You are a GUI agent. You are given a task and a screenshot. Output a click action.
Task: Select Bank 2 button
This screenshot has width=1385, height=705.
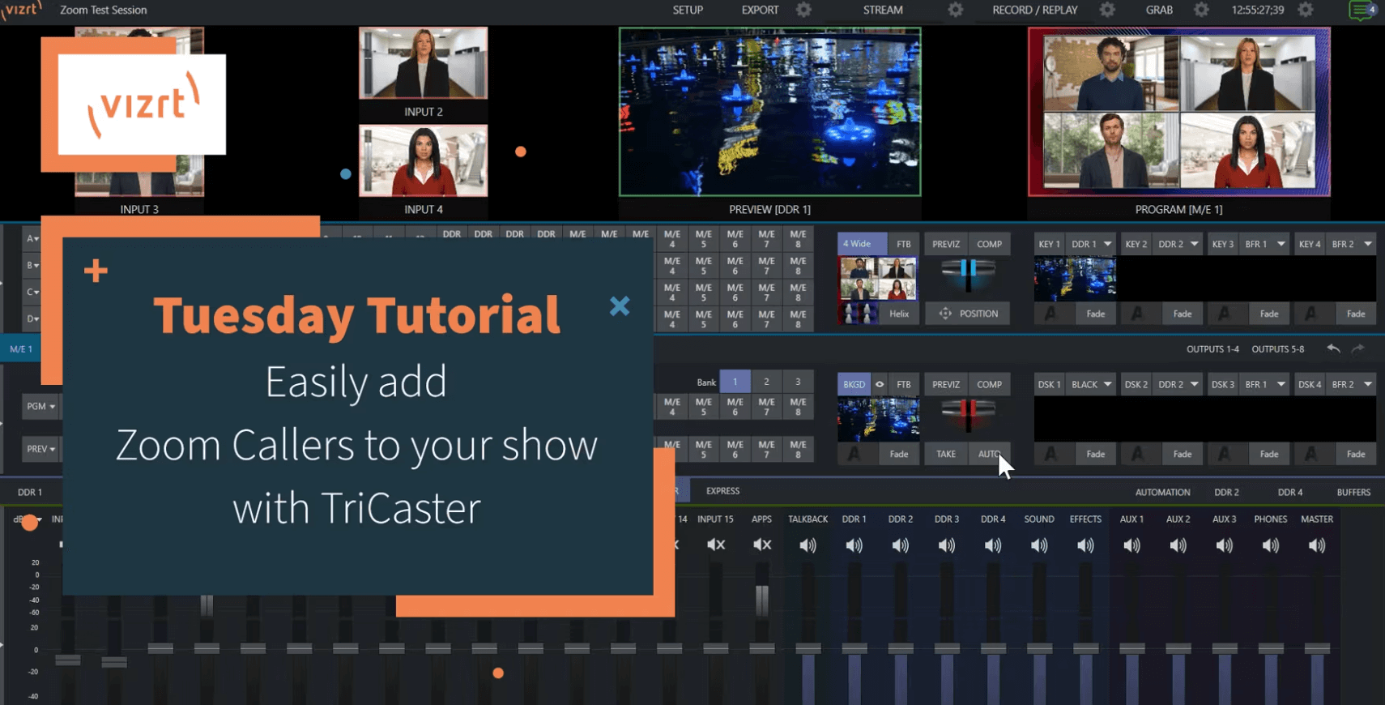pyautogui.click(x=766, y=382)
